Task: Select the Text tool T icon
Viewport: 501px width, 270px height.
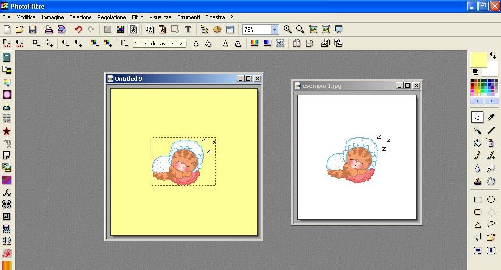Action: click(x=188, y=30)
